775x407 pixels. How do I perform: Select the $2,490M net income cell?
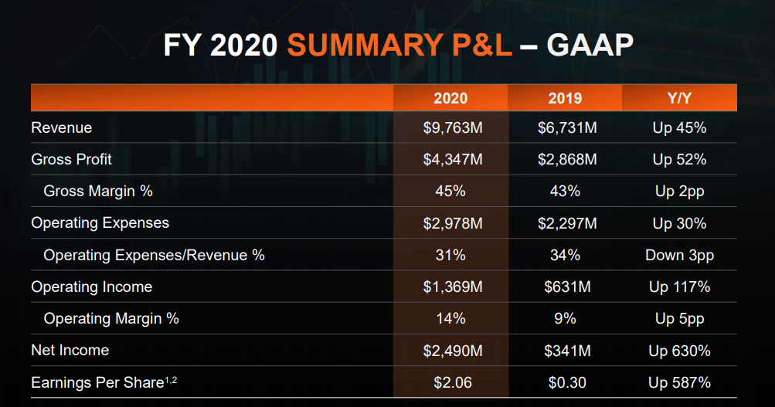coord(452,351)
